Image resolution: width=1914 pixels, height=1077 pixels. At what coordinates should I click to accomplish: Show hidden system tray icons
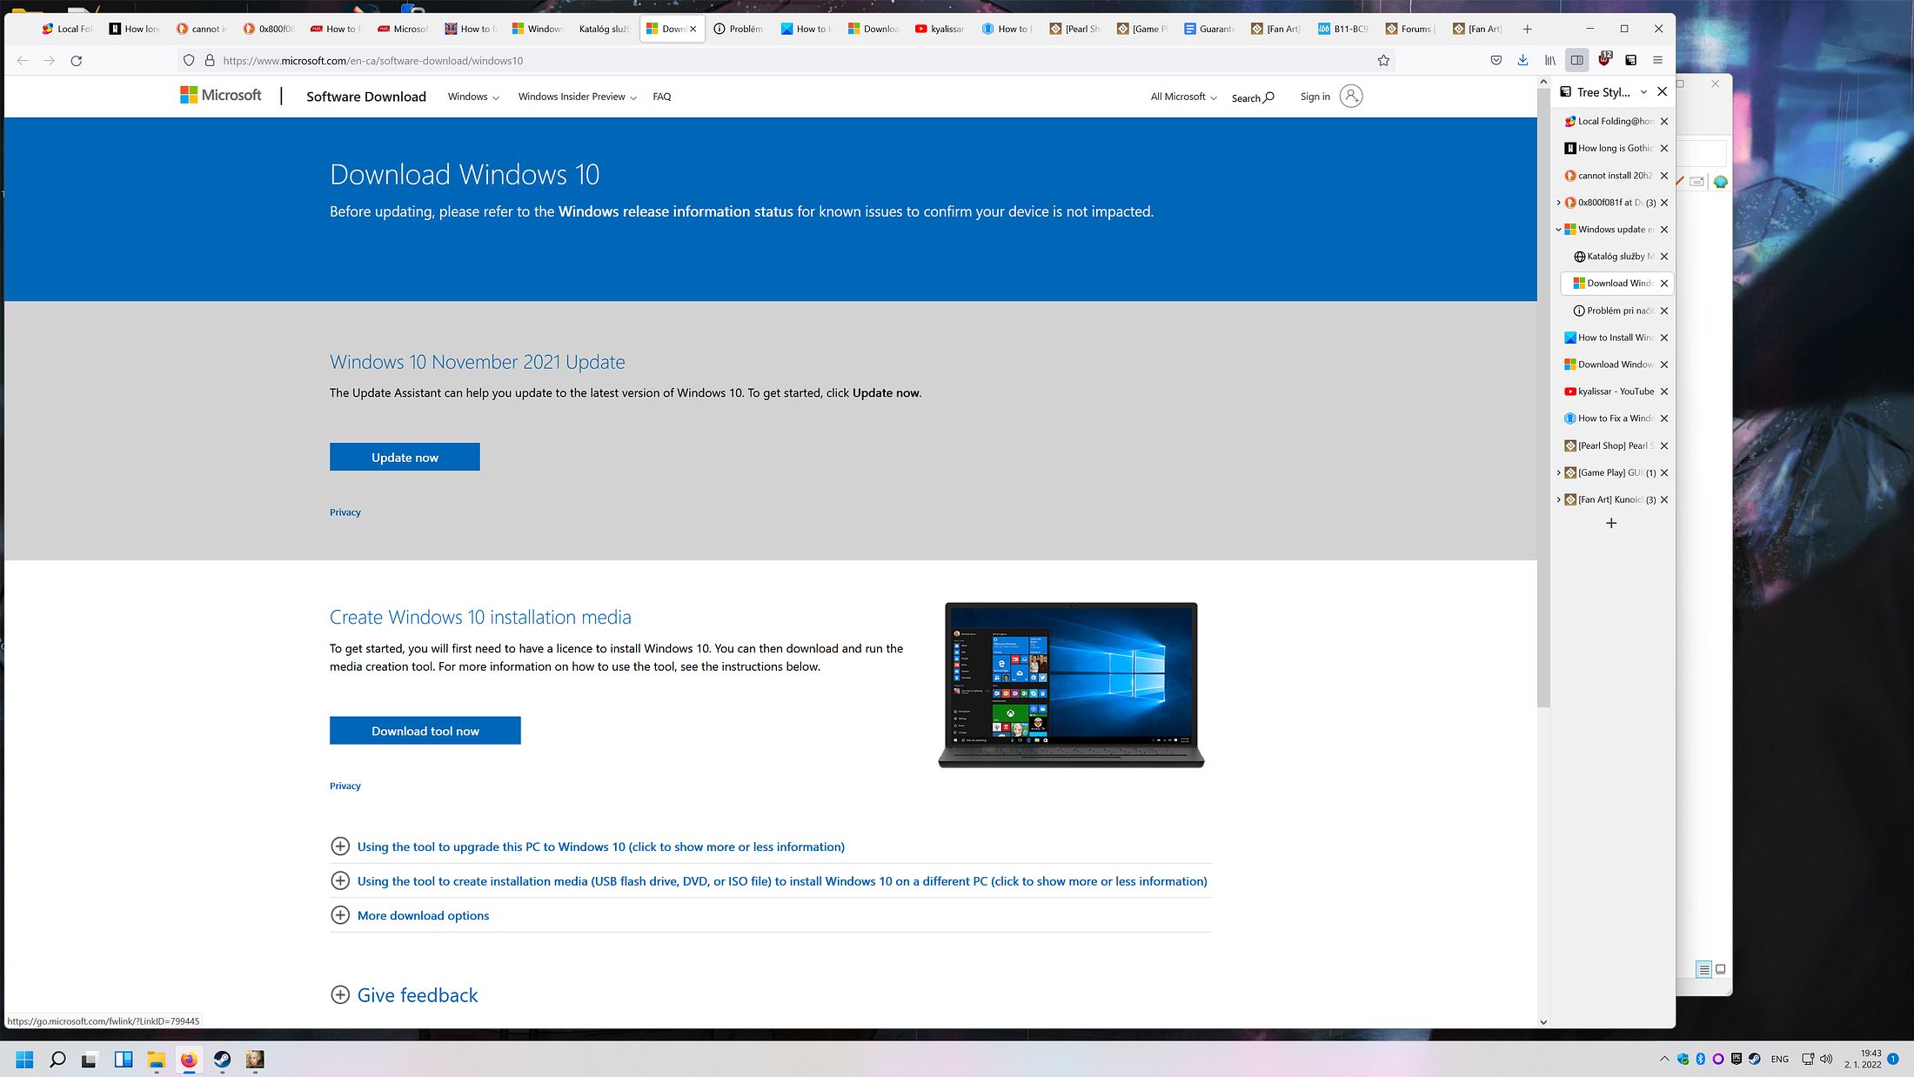[1664, 1059]
